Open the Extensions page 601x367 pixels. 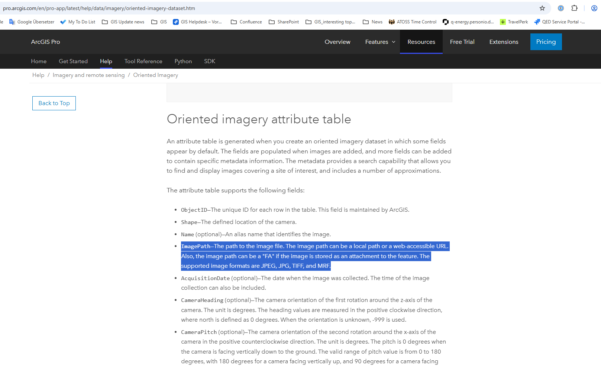pyautogui.click(x=504, y=42)
